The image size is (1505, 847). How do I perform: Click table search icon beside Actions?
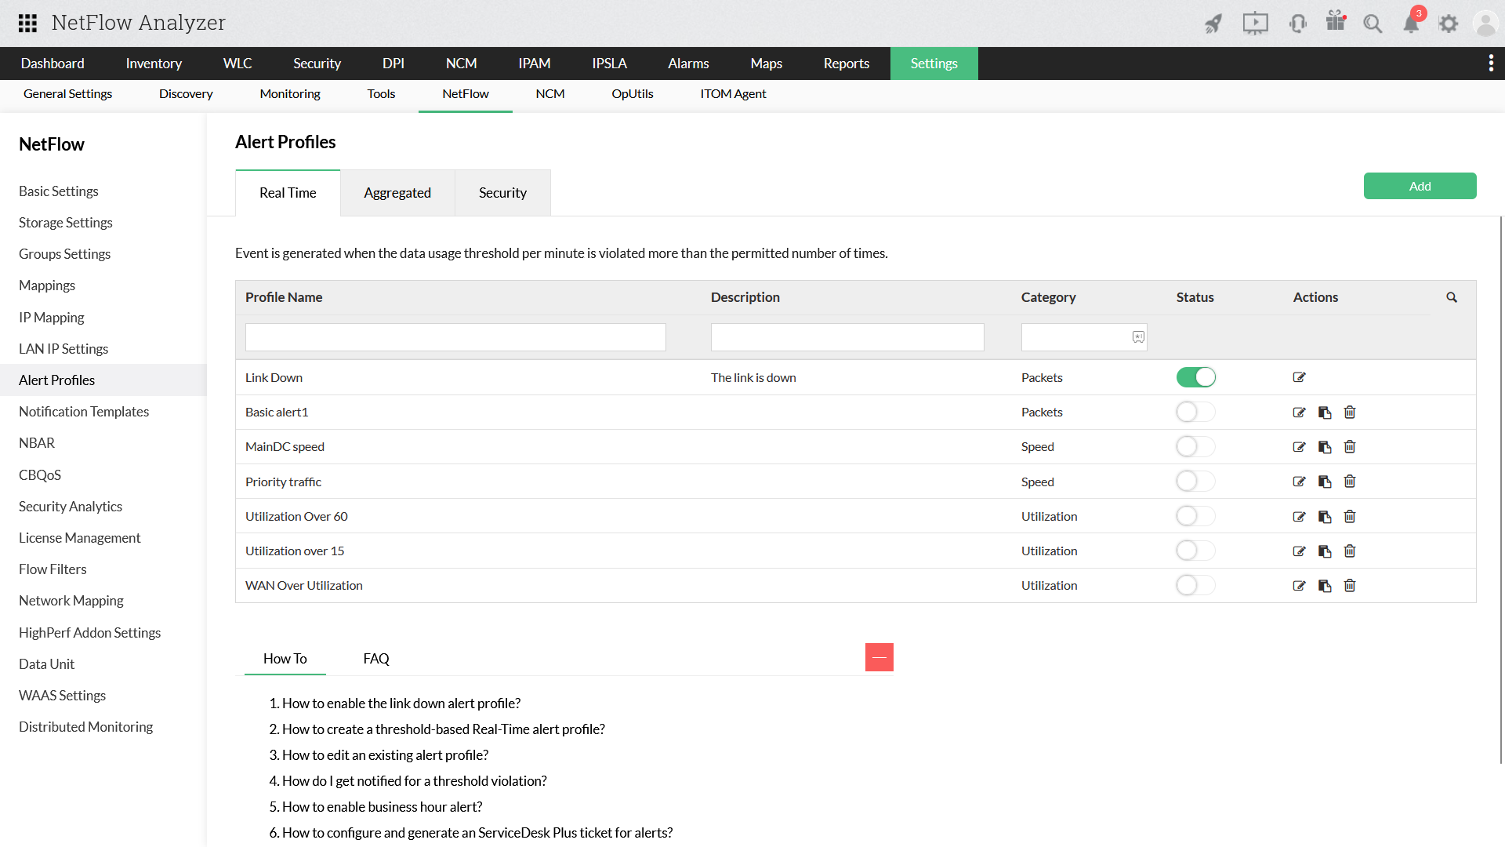tap(1452, 297)
